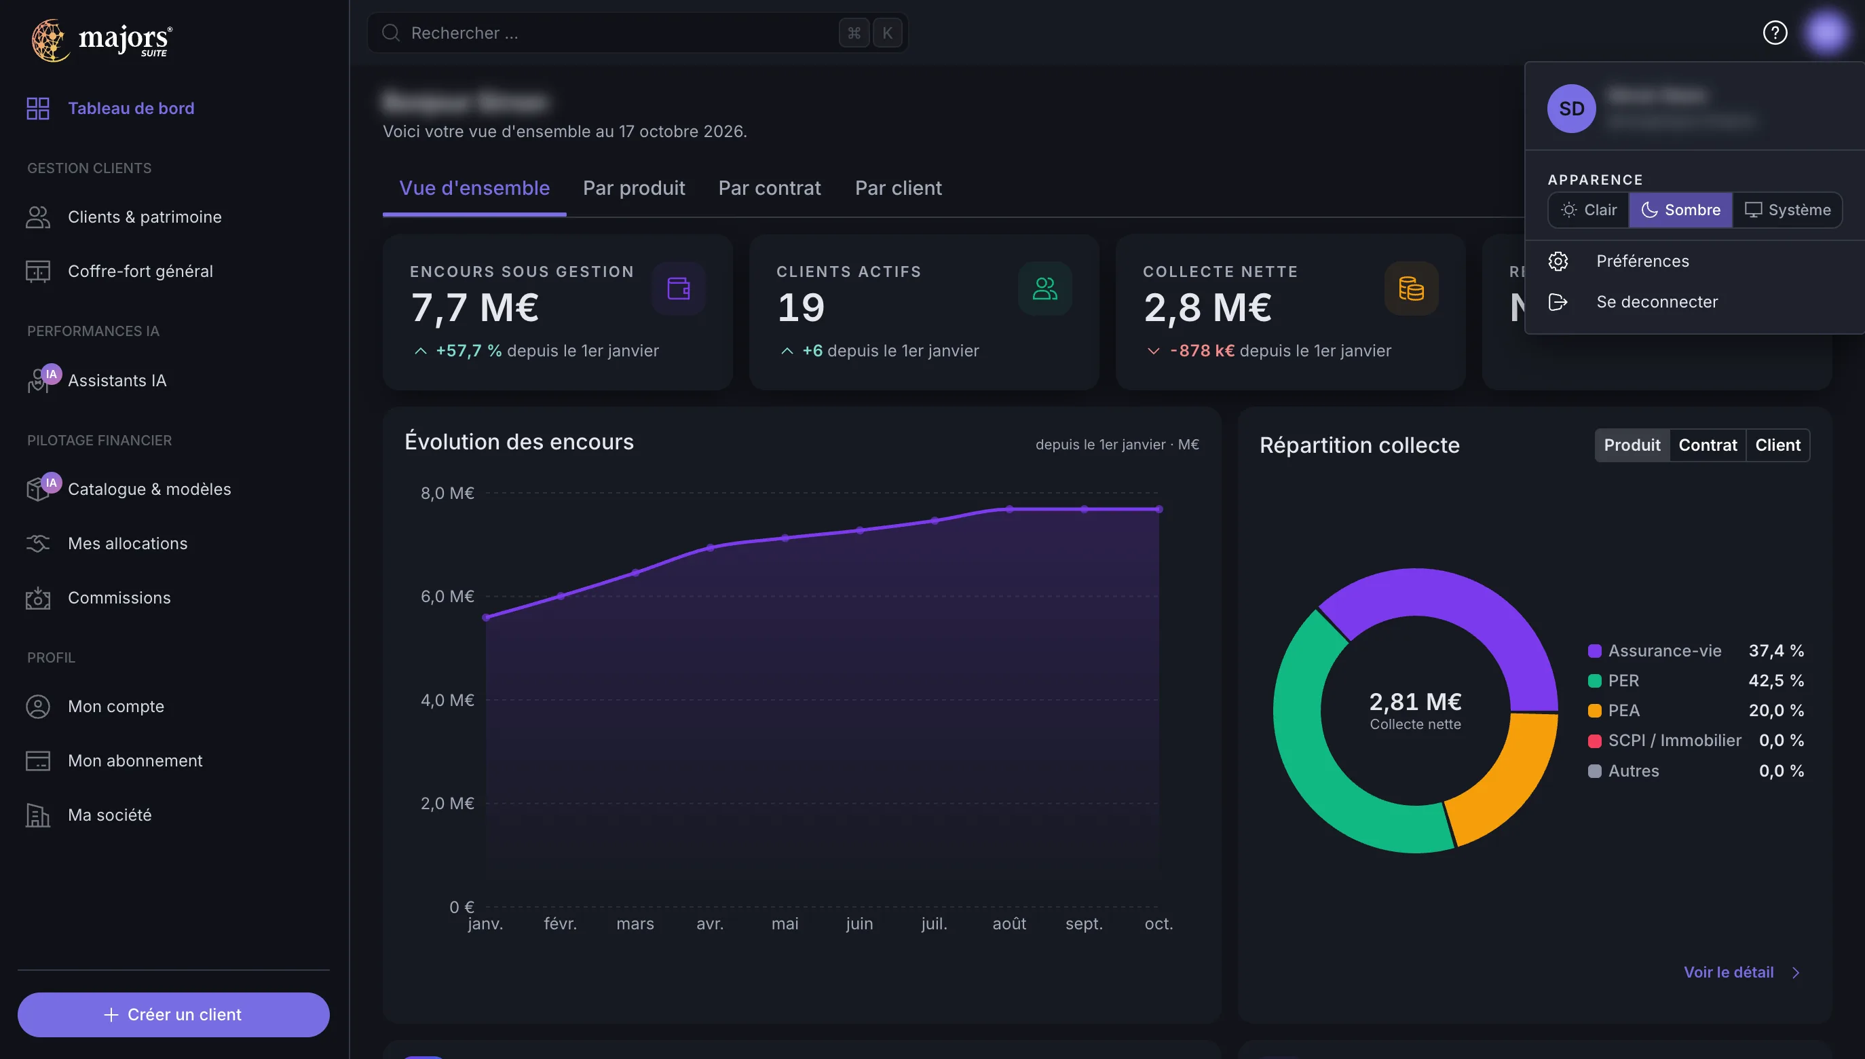Viewport: 1865px width, 1059px height.
Task: Click the Créer un client button
Action: [x=173, y=1015]
